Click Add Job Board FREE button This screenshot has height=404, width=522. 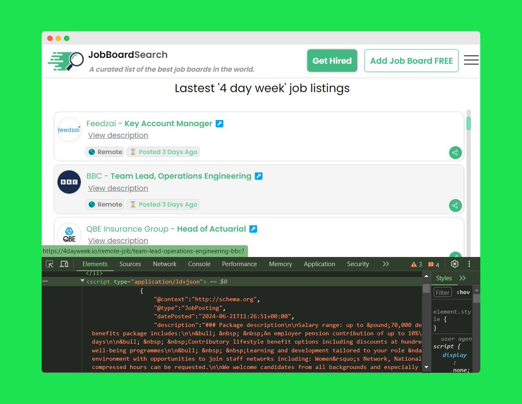click(412, 60)
